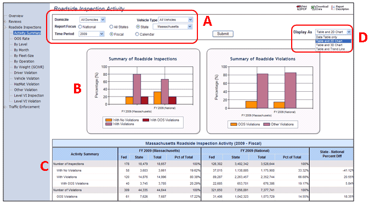This screenshot has width=369, height=206.
Task: Click the With No Violations table row label
Action: pyautogui.click(x=69, y=170)
